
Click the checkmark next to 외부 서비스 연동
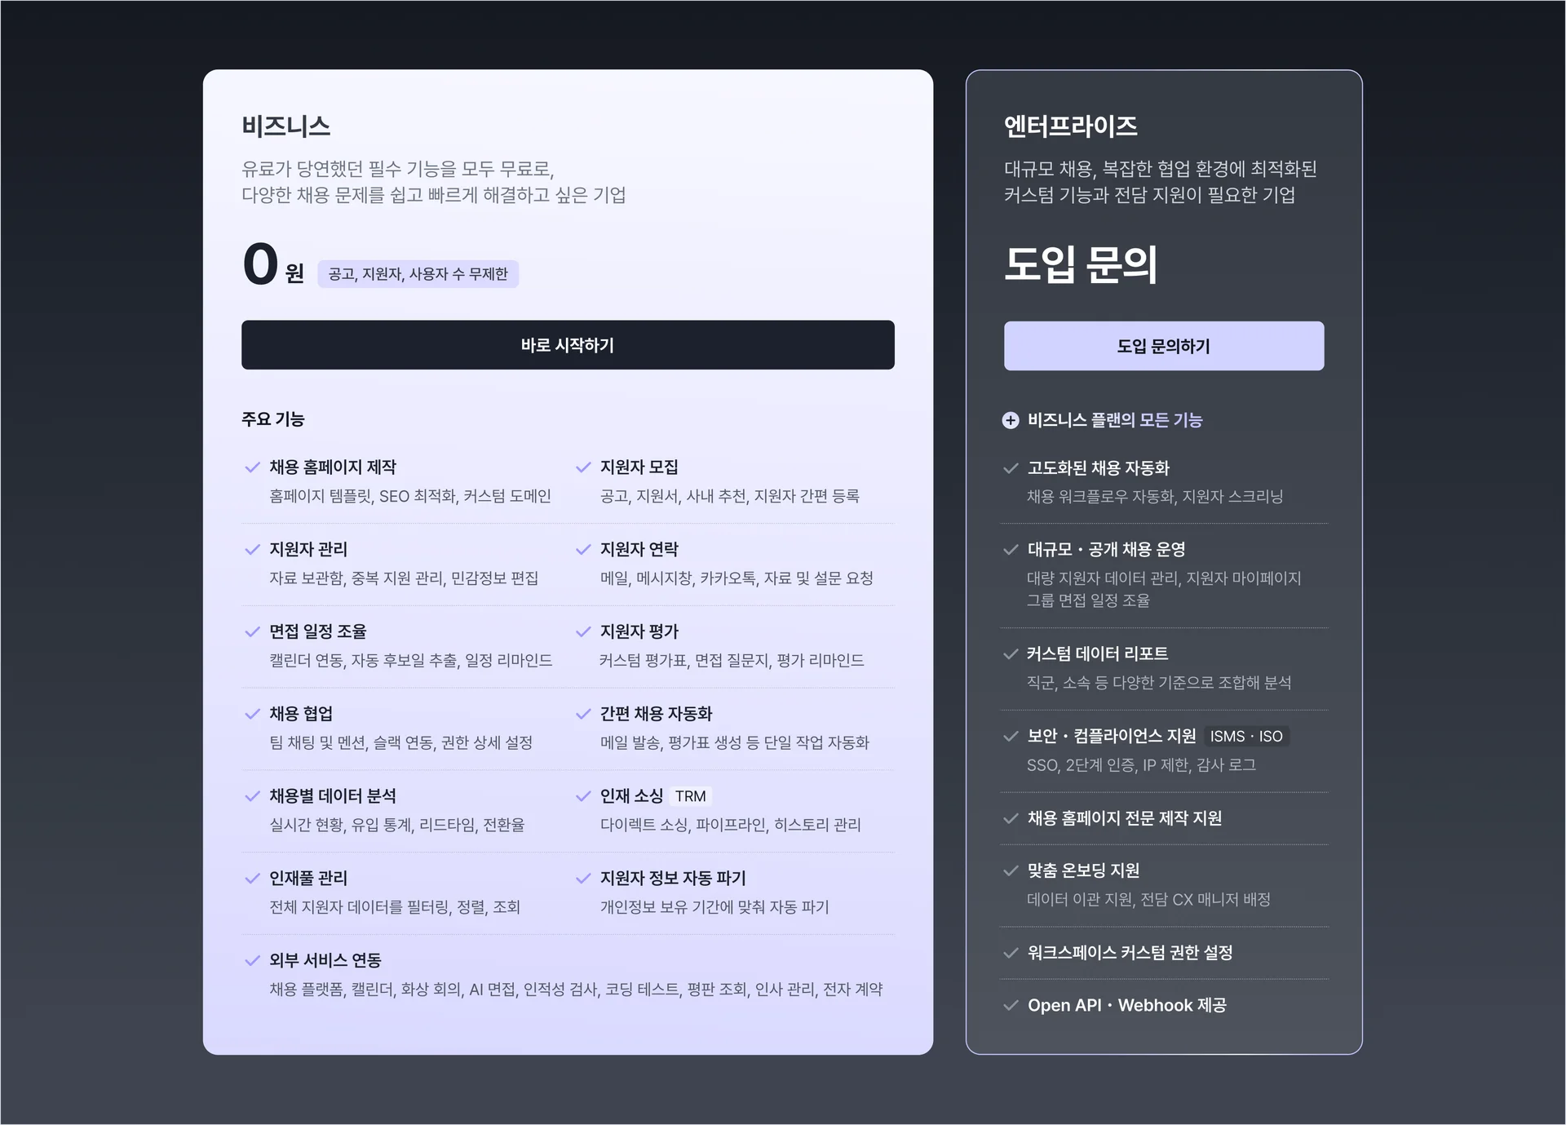click(252, 960)
